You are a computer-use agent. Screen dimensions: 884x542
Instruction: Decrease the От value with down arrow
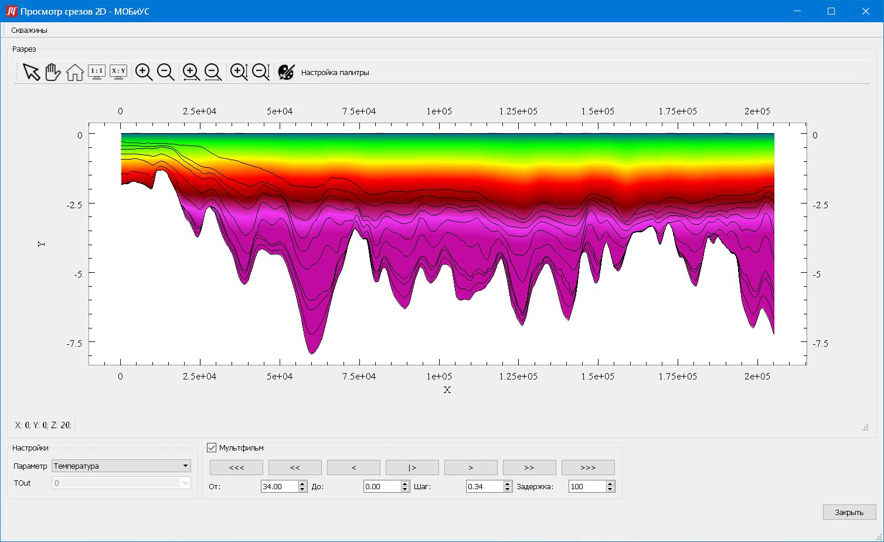click(302, 489)
